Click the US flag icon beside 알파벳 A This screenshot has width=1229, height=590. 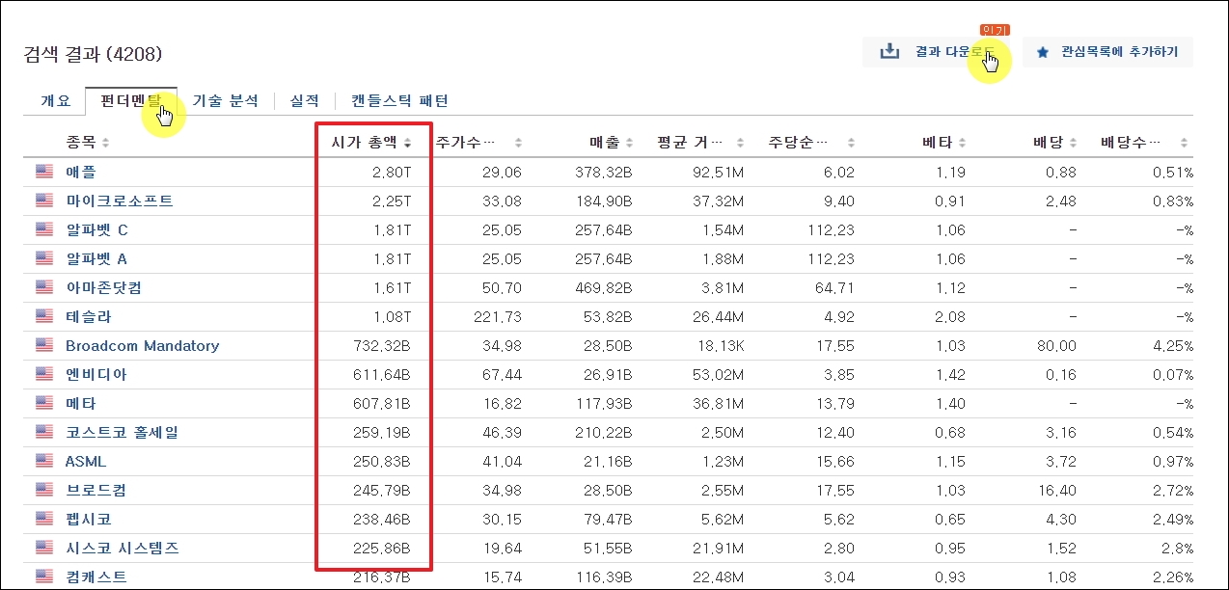44,258
